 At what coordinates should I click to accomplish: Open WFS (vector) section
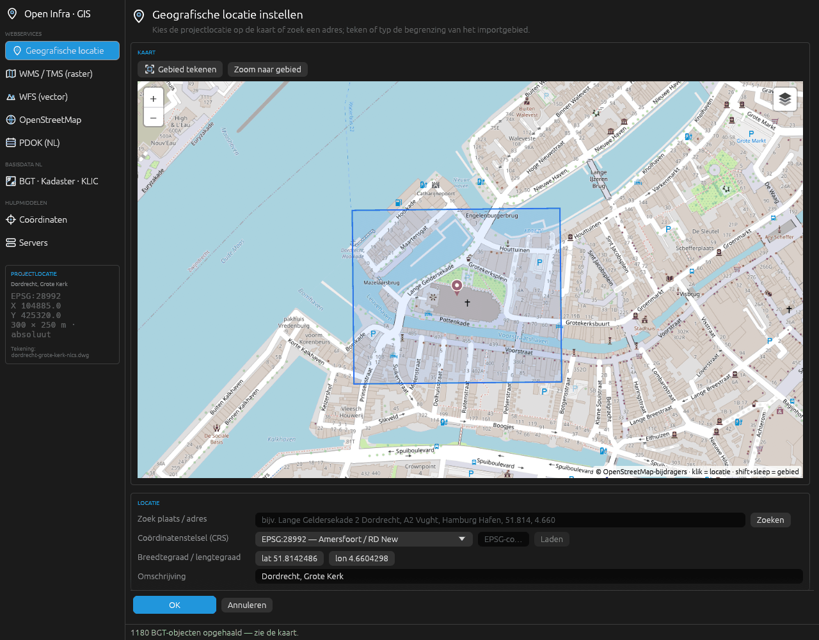(62, 97)
